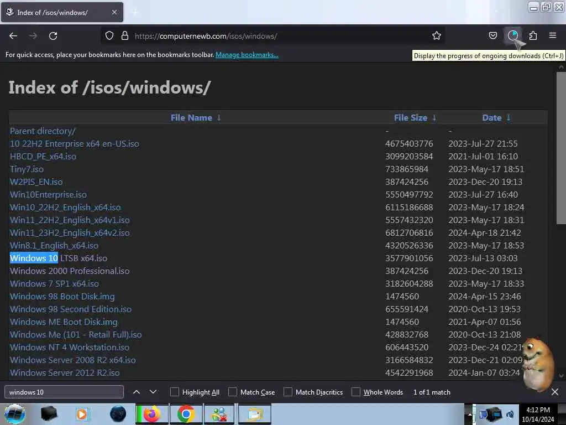Download Windows 98 Boot Disk.img
Viewport: 566px width, 425px height.
point(62,297)
